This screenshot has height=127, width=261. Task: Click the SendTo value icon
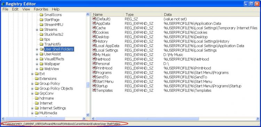(94, 77)
